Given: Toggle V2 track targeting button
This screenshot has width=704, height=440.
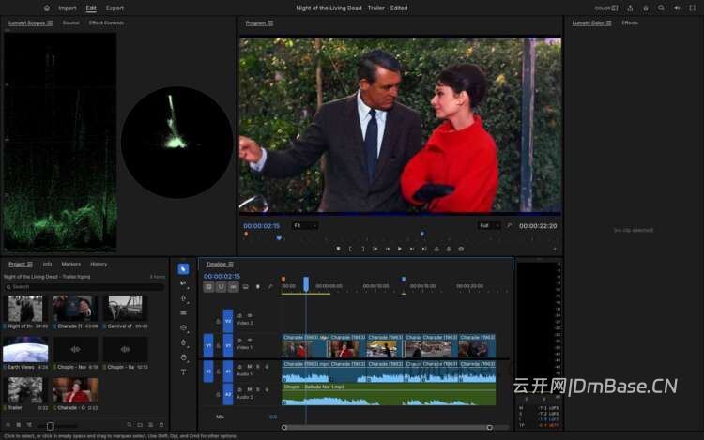Looking at the screenshot, I should tap(228, 321).
